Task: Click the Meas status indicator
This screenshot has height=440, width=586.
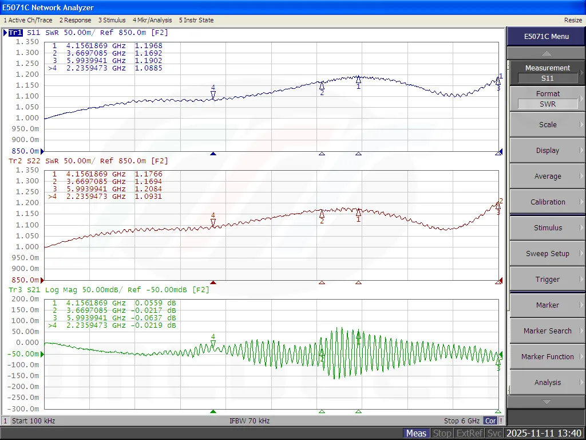Action: [x=416, y=433]
